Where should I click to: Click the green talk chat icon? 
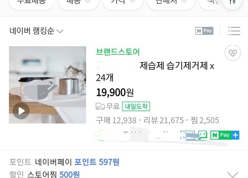(x=203, y=135)
